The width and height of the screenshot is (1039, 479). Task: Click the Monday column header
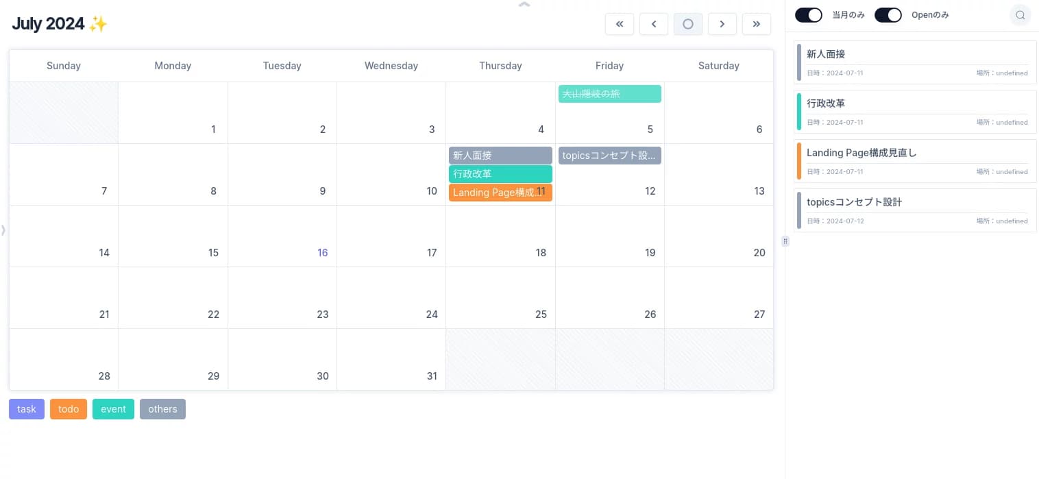click(x=173, y=66)
